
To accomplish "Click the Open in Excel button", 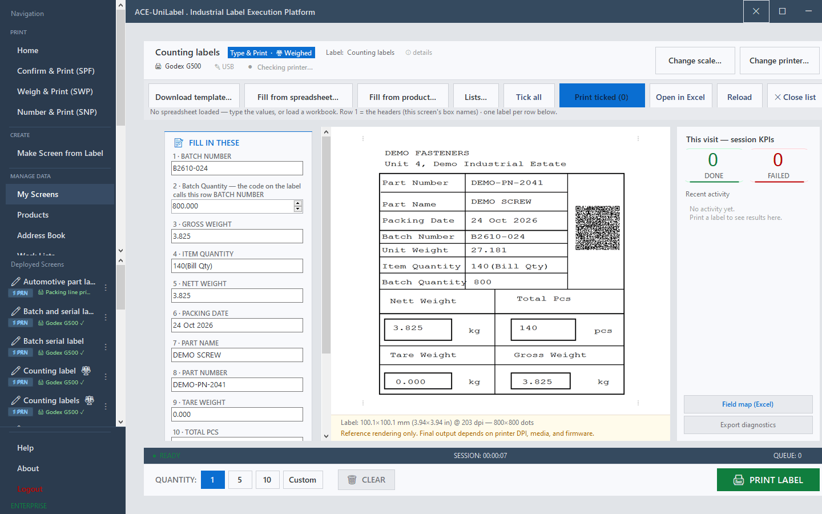I will point(680,97).
